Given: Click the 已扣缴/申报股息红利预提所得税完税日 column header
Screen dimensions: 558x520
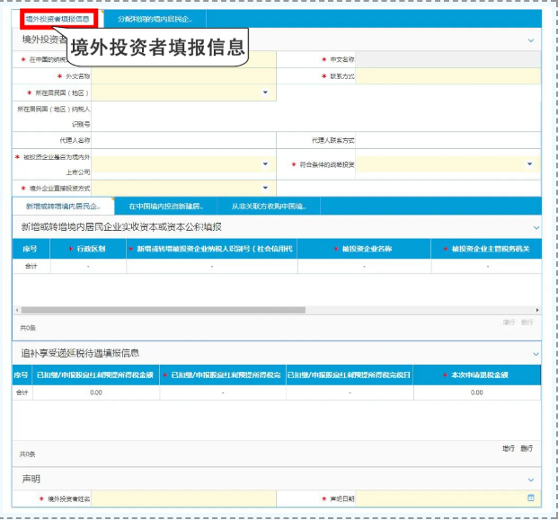Looking at the screenshot, I should pos(350,375).
